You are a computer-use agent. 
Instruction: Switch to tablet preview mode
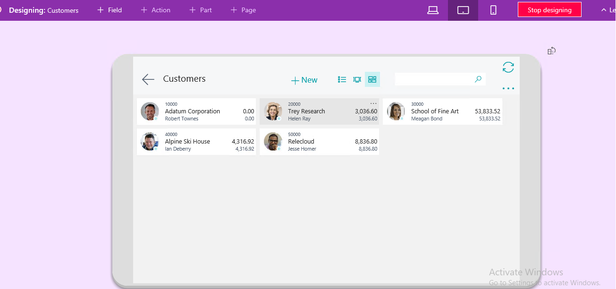point(463,10)
